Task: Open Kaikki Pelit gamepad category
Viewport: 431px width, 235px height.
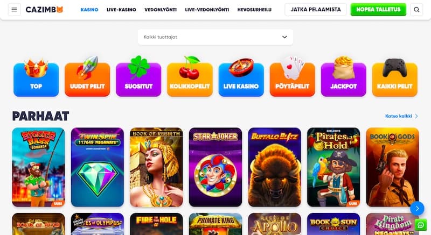Action: click(x=395, y=77)
